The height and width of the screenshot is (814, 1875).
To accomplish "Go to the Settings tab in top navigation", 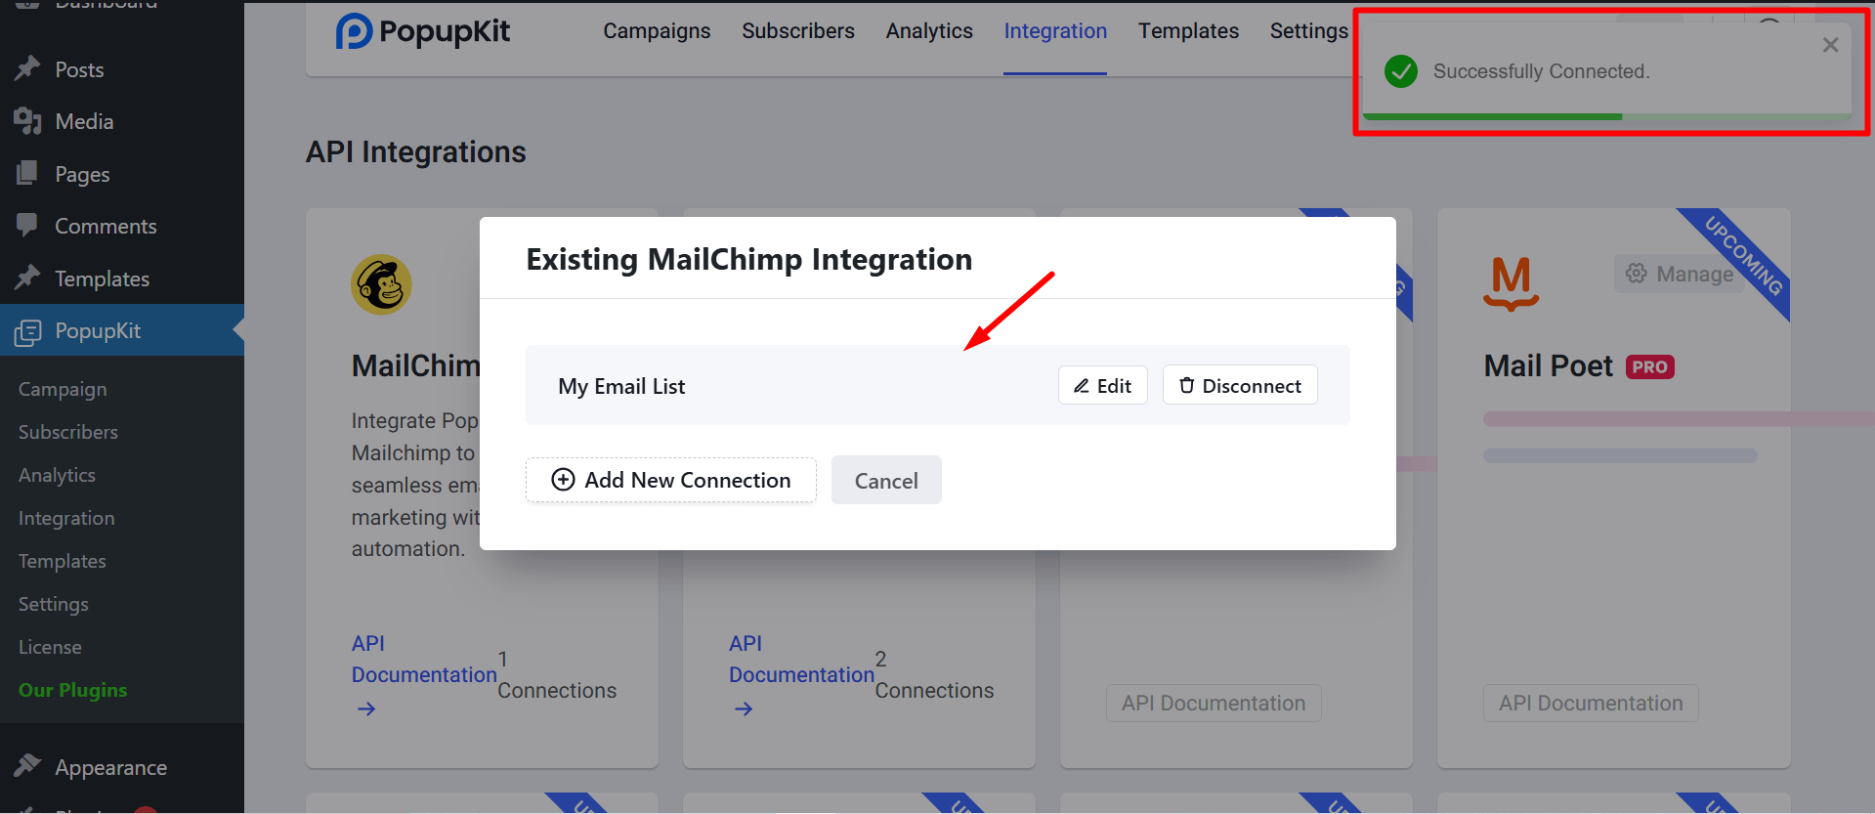I will coord(1308,31).
